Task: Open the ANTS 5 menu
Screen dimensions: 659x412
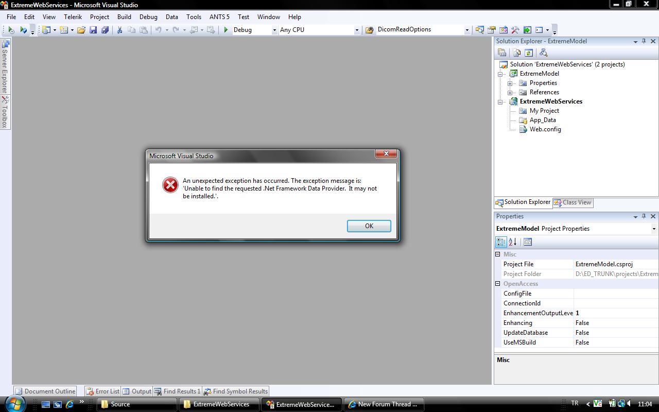Action: pos(219,16)
